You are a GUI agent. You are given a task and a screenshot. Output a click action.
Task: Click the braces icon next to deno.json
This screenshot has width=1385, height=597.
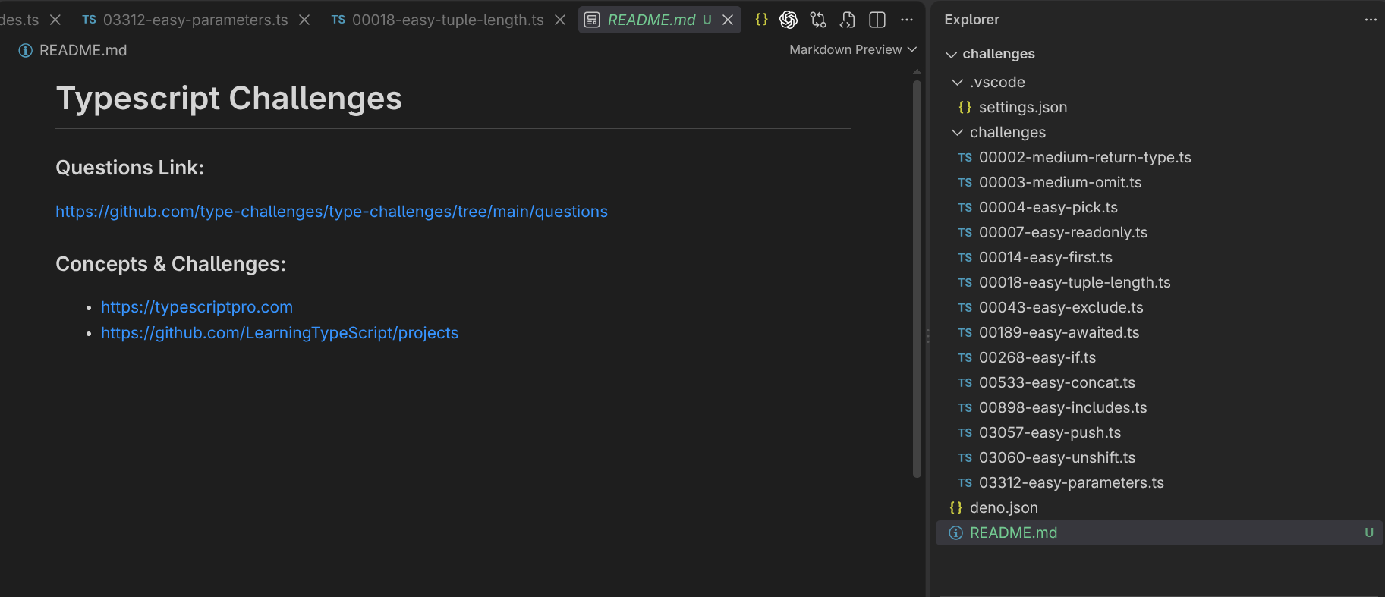point(956,507)
